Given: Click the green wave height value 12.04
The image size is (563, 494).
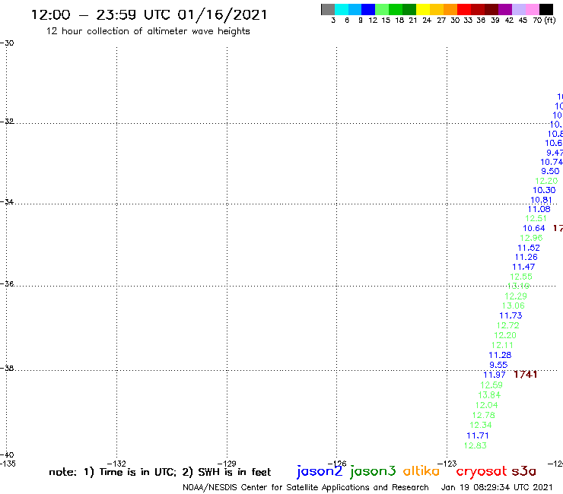Looking at the screenshot, I should coord(486,405).
